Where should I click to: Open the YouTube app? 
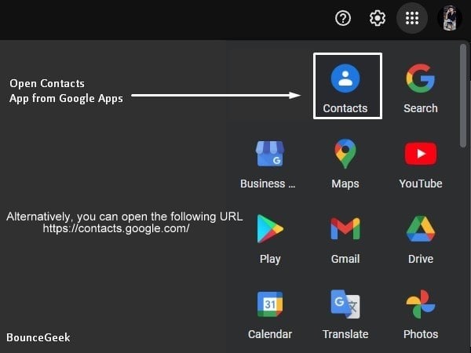pyautogui.click(x=420, y=164)
